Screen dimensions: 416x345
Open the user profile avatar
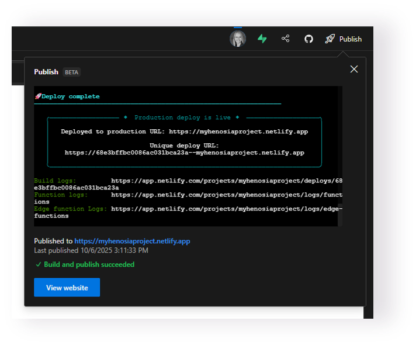tap(238, 39)
